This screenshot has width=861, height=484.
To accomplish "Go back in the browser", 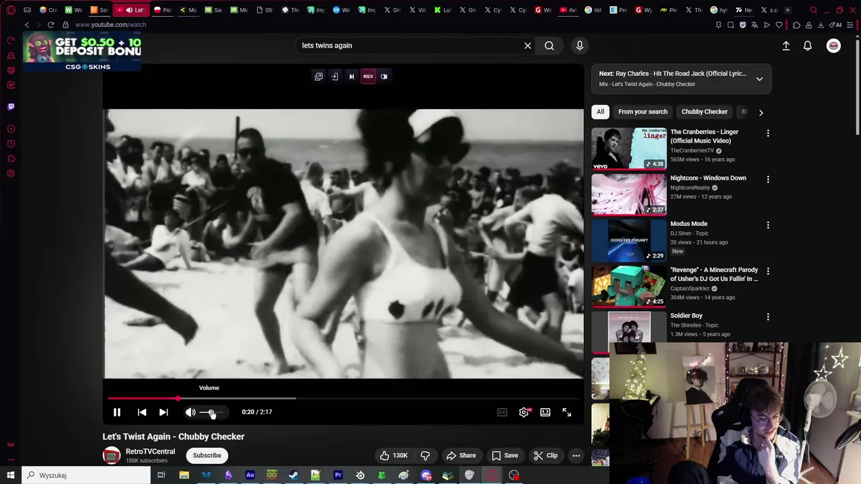I will pos(27,25).
